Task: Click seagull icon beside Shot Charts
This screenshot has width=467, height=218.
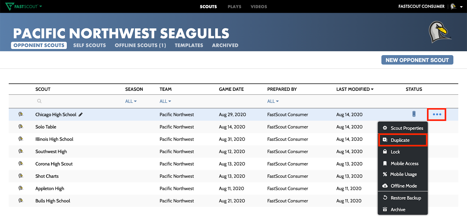Action: (x=21, y=176)
